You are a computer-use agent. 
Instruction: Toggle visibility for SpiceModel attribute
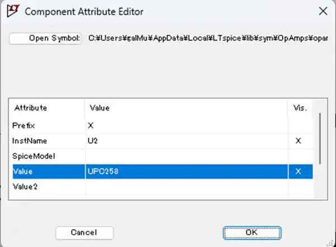click(x=298, y=156)
